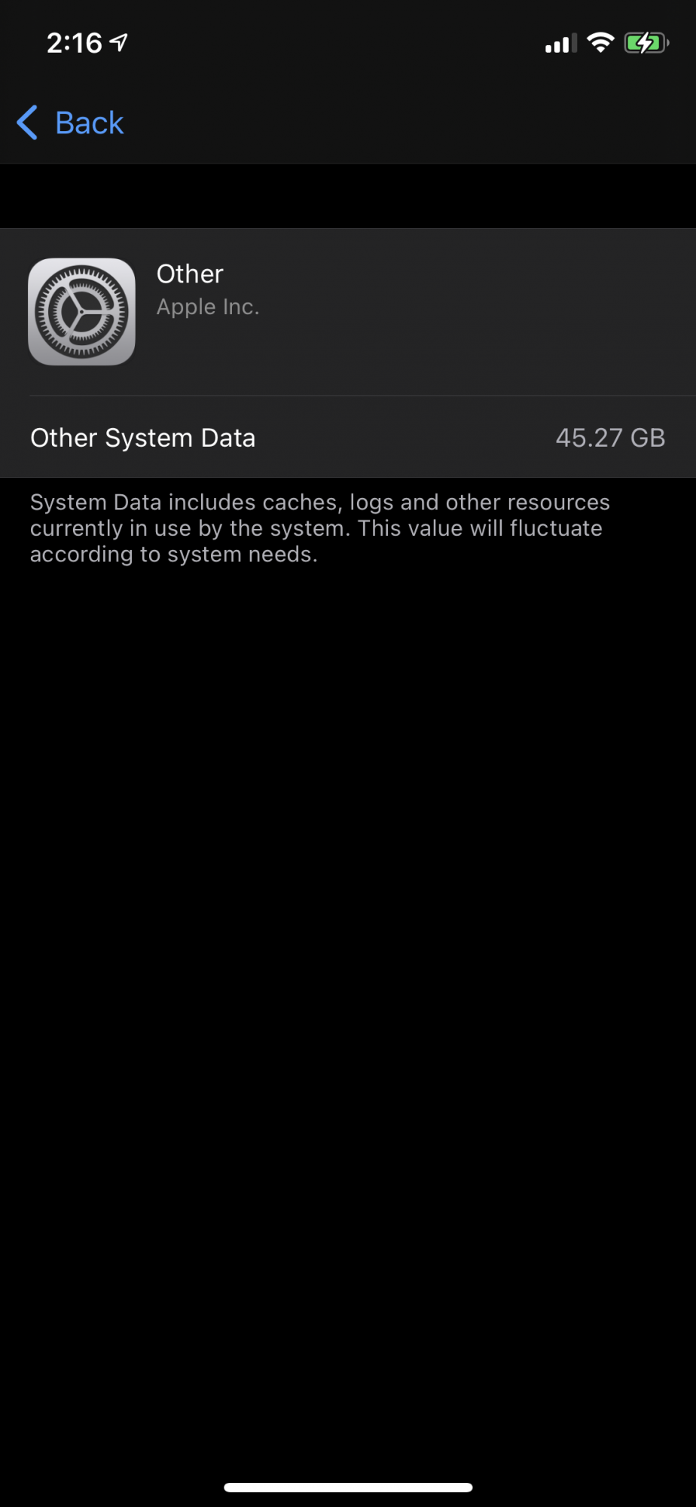Tap the cellular signal bars indicator
Image resolution: width=696 pixels, height=1507 pixels.
(x=561, y=43)
